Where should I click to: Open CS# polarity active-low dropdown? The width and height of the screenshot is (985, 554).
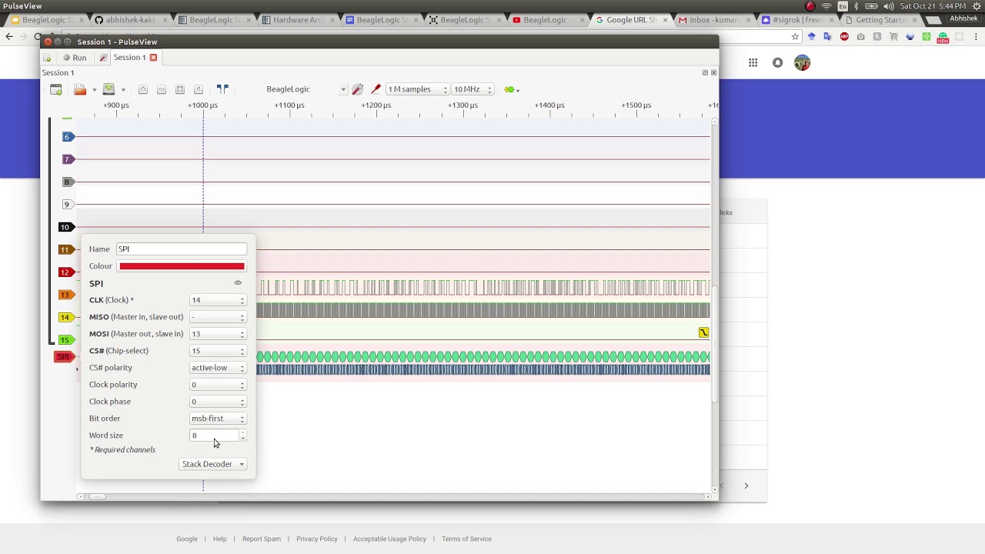tap(218, 368)
